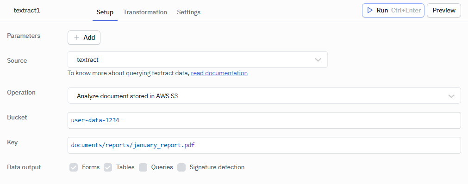The image size is (468, 184).
Task: Click the plus icon in Add button
Action: (77, 37)
